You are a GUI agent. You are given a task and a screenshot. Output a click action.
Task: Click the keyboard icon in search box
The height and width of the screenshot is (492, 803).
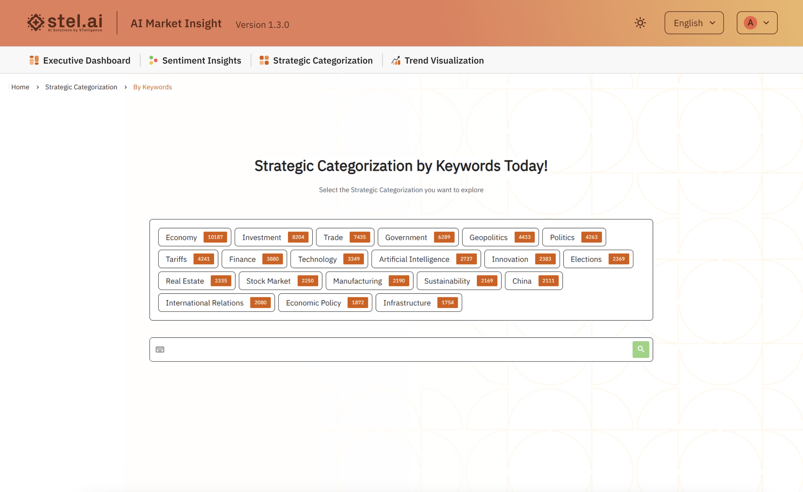click(x=160, y=349)
